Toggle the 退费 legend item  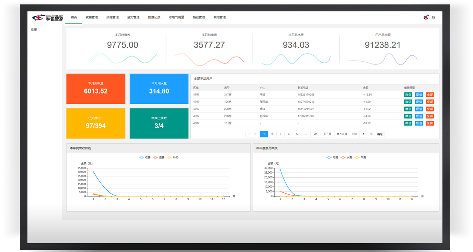pyautogui.click(x=159, y=157)
